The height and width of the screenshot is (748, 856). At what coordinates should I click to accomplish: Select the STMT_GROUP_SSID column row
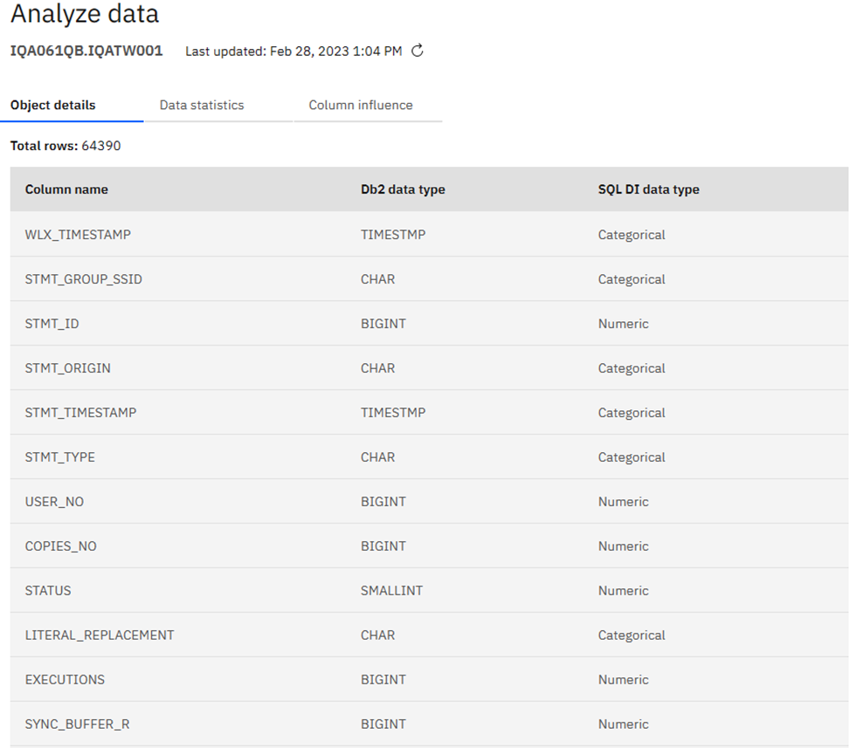83,279
